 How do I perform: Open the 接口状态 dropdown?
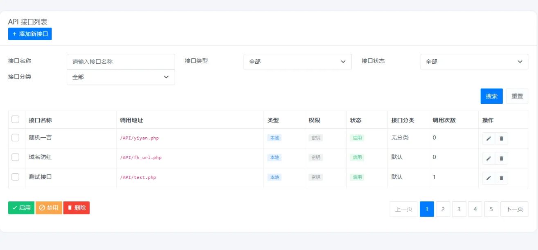pos(474,61)
